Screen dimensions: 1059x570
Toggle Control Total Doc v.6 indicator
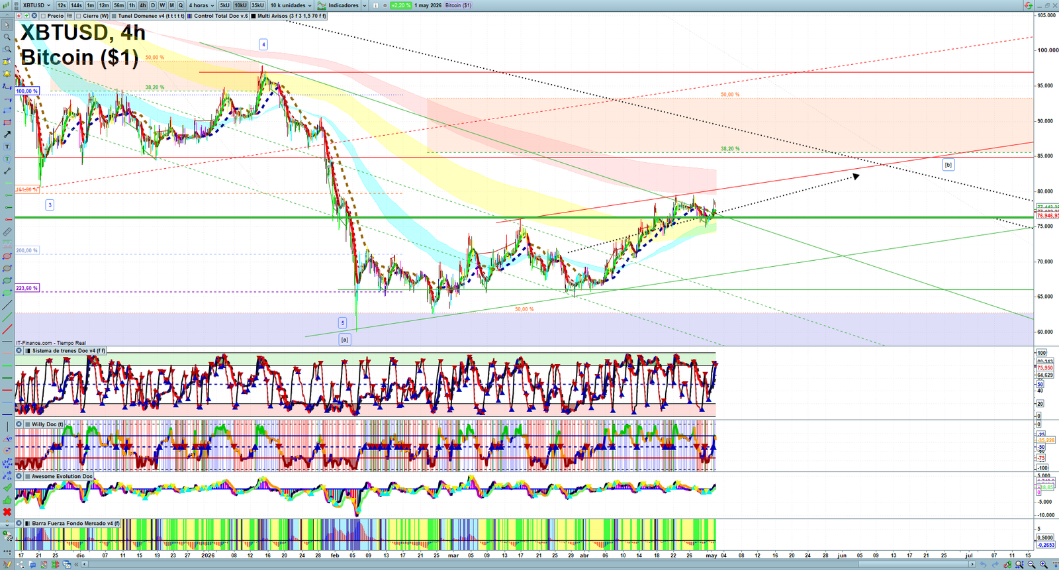click(190, 16)
